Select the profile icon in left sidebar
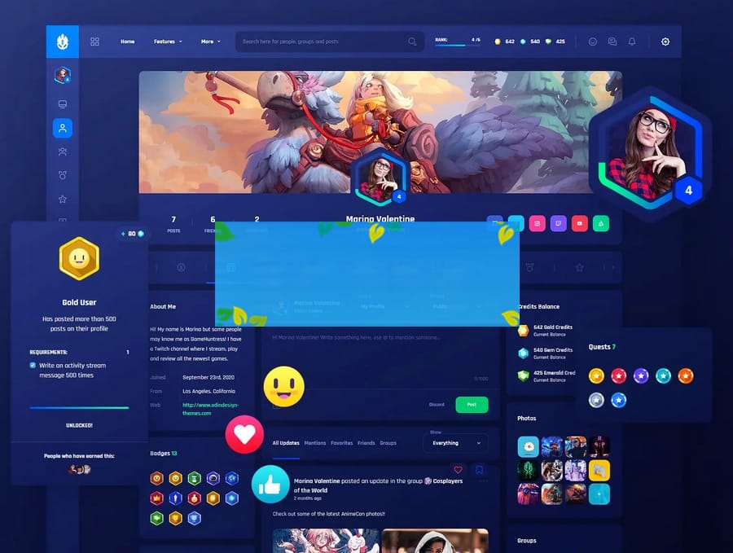Viewport: 733px width, 553px height. coord(63,128)
